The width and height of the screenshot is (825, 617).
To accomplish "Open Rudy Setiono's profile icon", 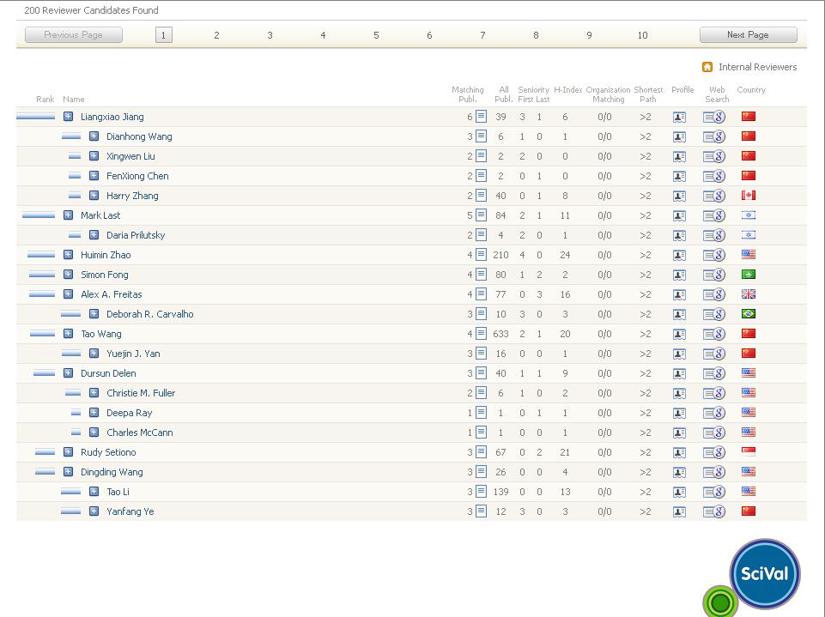I will click(679, 452).
